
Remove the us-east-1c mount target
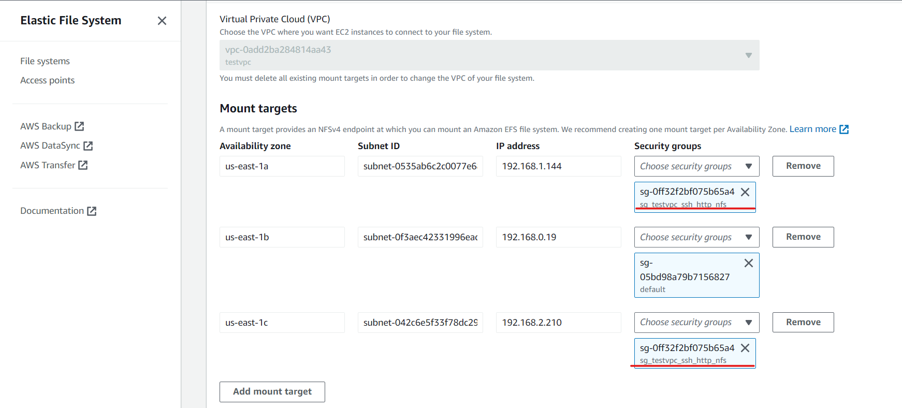[803, 322]
